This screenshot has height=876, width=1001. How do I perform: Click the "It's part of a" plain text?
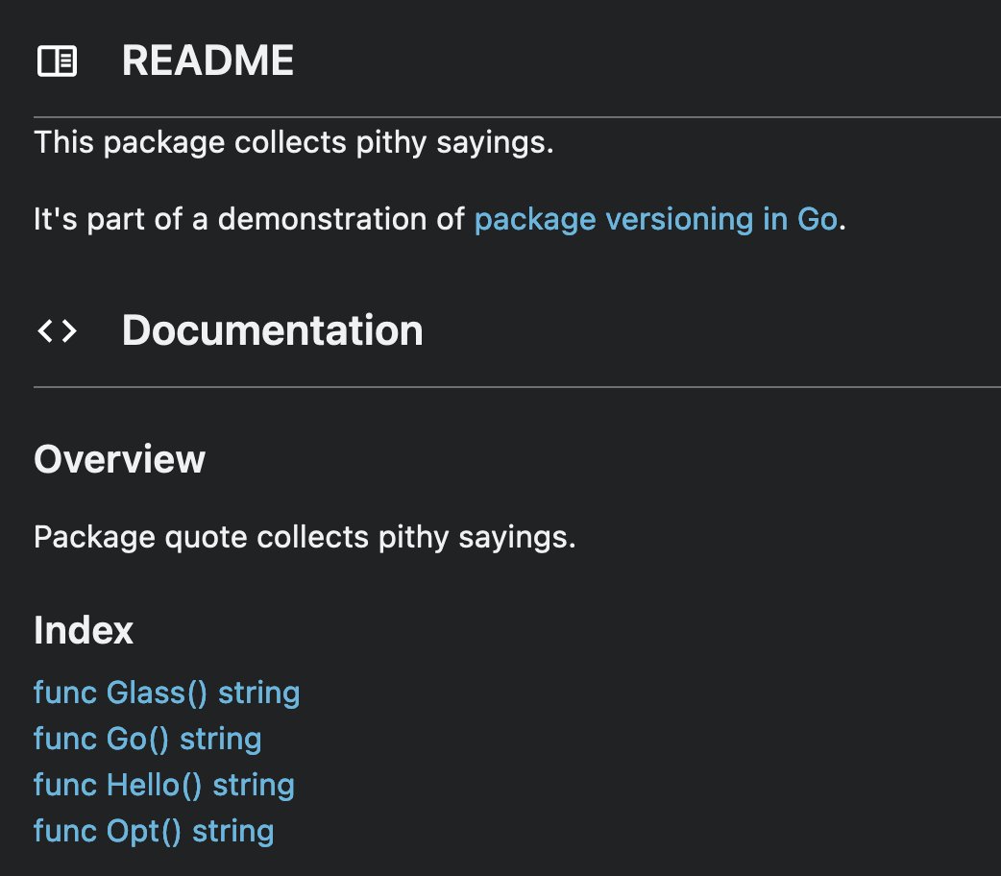[121, 220]
